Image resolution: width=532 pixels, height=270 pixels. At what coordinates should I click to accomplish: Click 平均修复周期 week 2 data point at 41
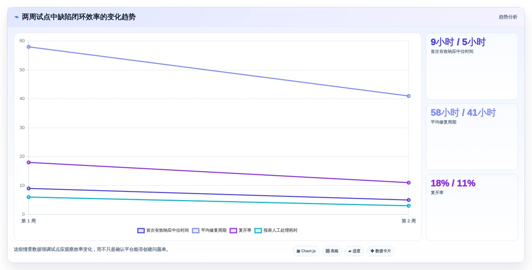tap(408, 96)
